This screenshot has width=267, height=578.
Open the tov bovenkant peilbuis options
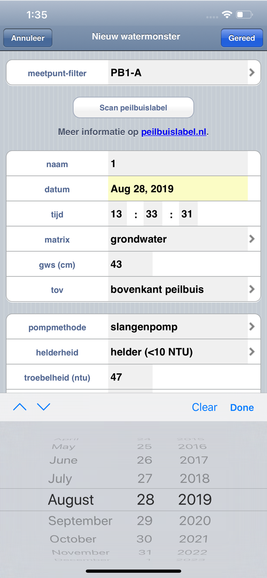pyautogui.click(x=252, y=290)
